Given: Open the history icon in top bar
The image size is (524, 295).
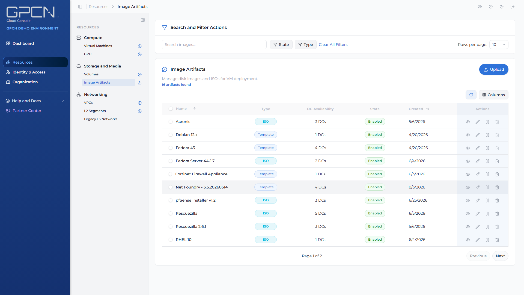Looking at the screenshot, I should [x=490, y=7].
